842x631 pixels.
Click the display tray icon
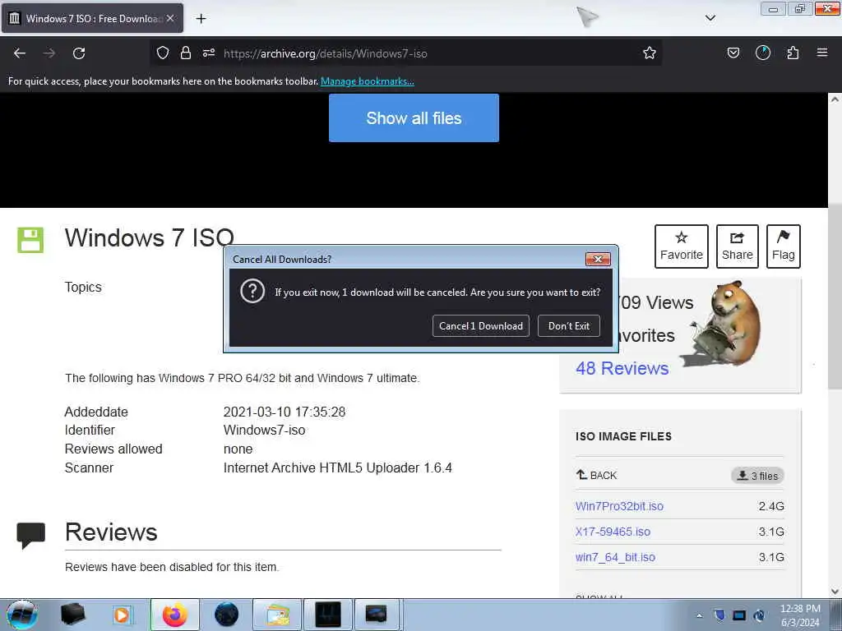739,615
